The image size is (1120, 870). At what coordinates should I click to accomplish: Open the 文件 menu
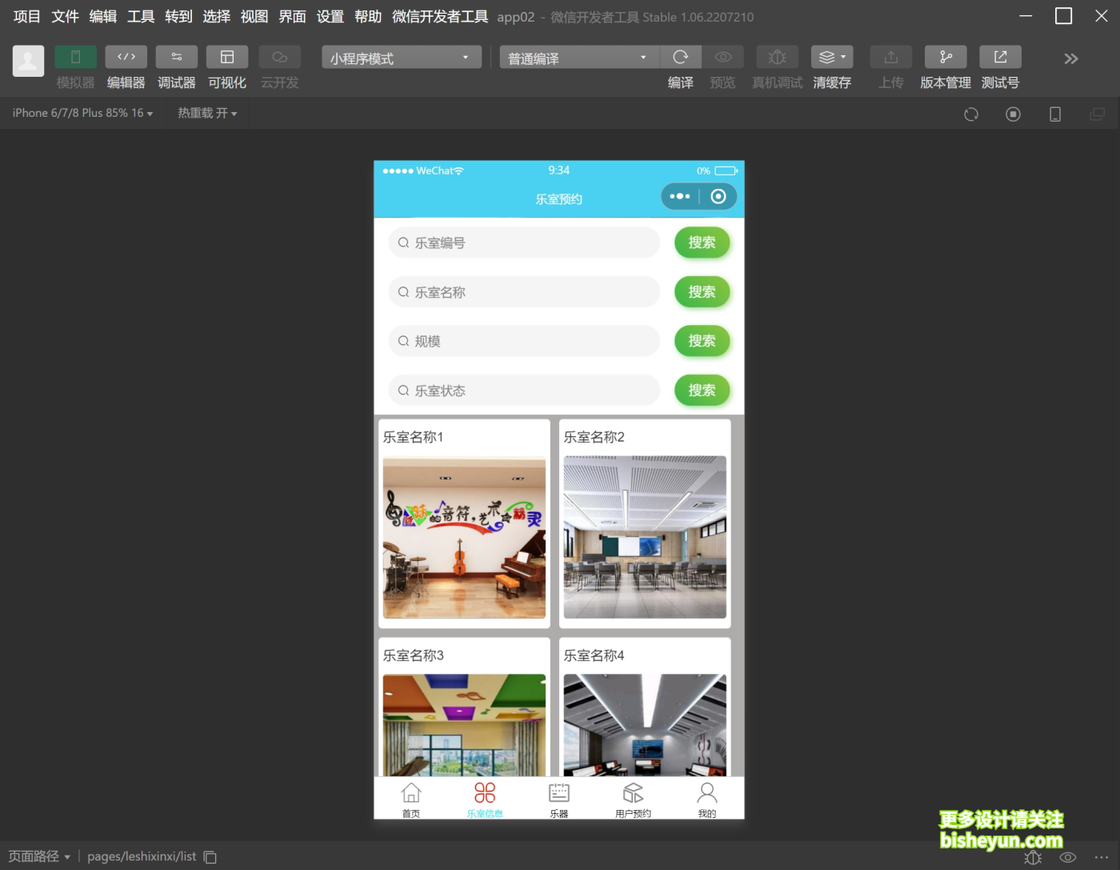point(66,17)
